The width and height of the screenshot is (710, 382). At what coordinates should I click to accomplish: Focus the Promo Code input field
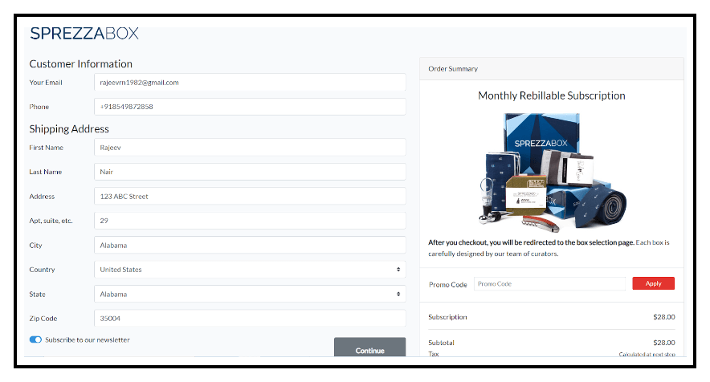549,284
